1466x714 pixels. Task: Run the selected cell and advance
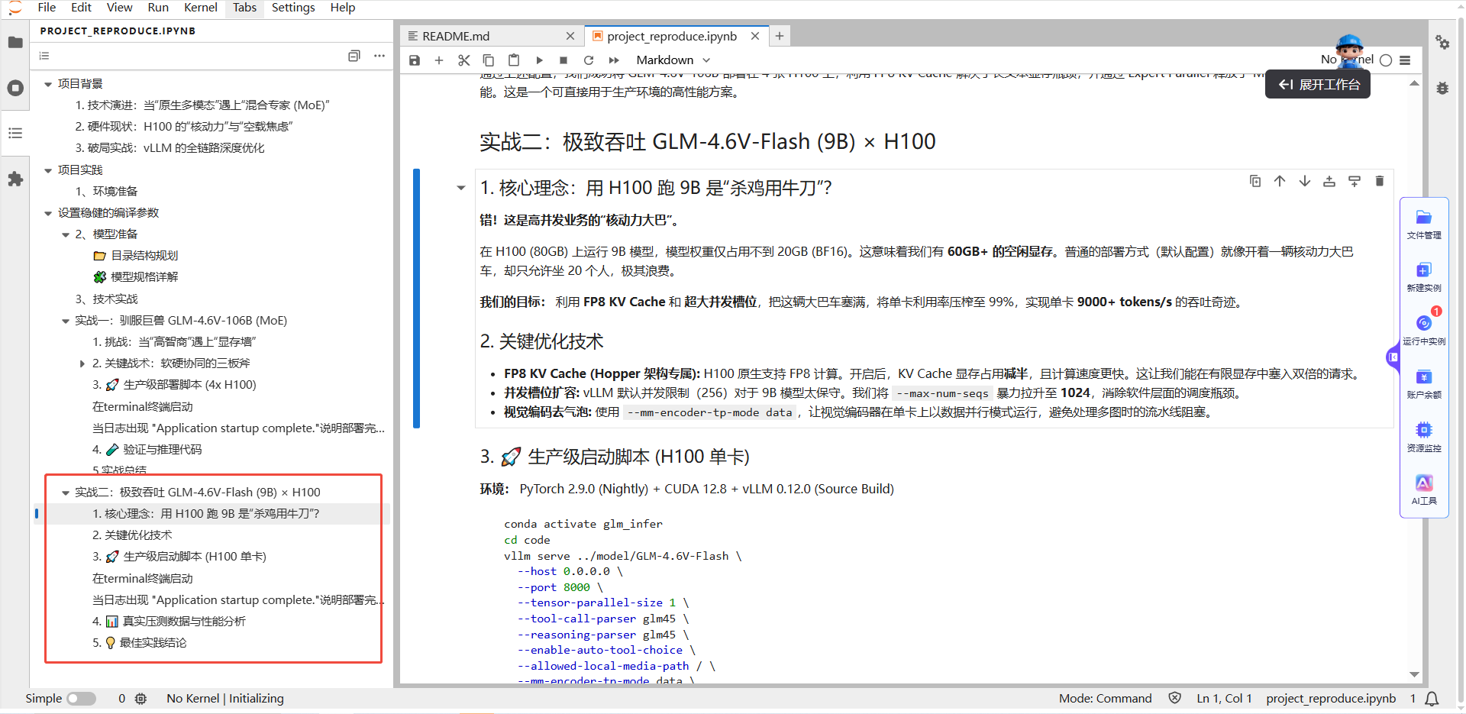[539, 60]
